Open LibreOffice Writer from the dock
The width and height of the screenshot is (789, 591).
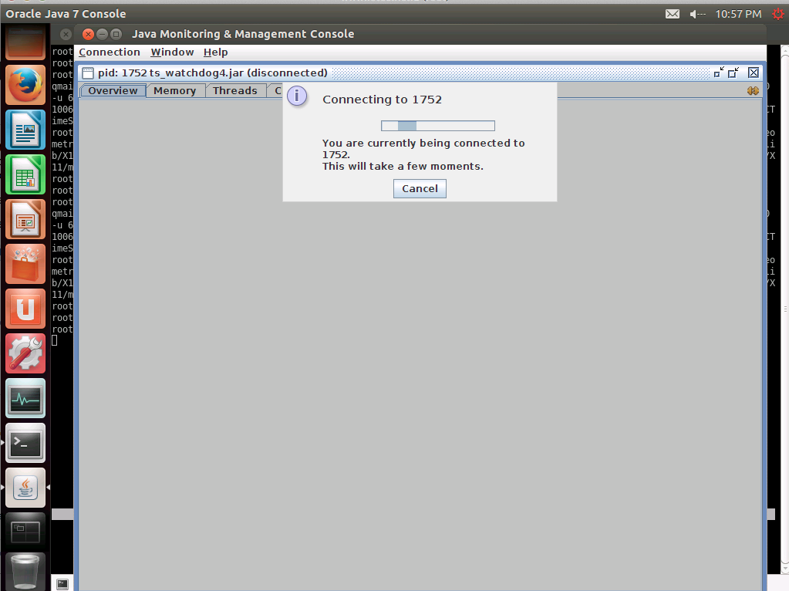[25, 130]
